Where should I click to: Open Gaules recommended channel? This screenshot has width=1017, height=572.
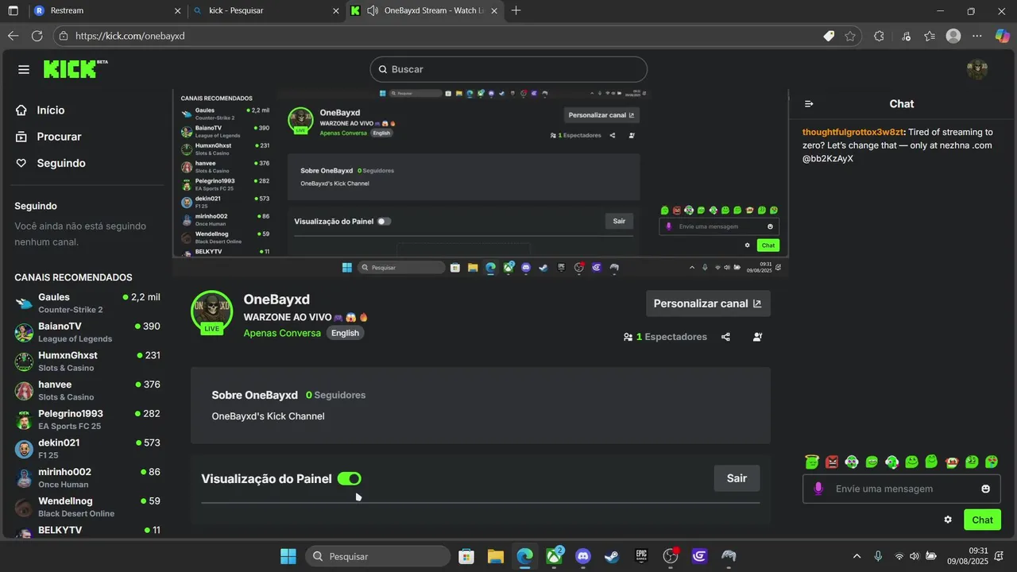click(x=87, y=303)
